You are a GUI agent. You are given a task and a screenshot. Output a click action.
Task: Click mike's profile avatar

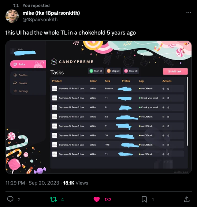pos(12,16)
